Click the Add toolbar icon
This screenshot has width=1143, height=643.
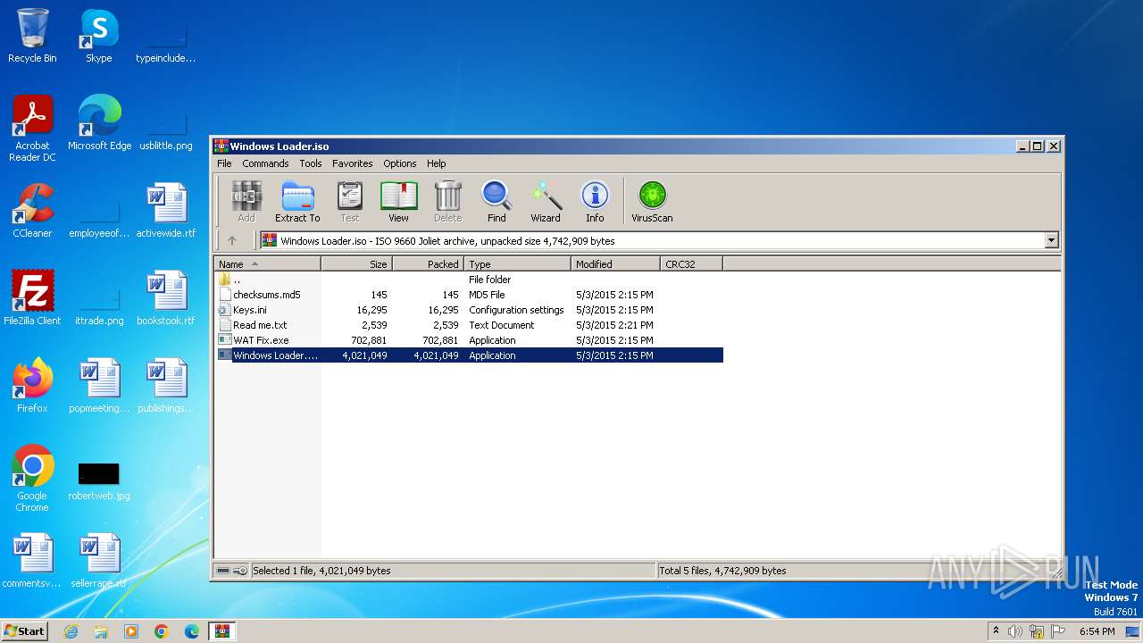coord(246,201)
